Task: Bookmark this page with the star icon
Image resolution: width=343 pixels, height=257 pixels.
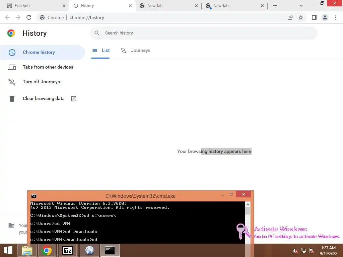Action: [301, 17]
